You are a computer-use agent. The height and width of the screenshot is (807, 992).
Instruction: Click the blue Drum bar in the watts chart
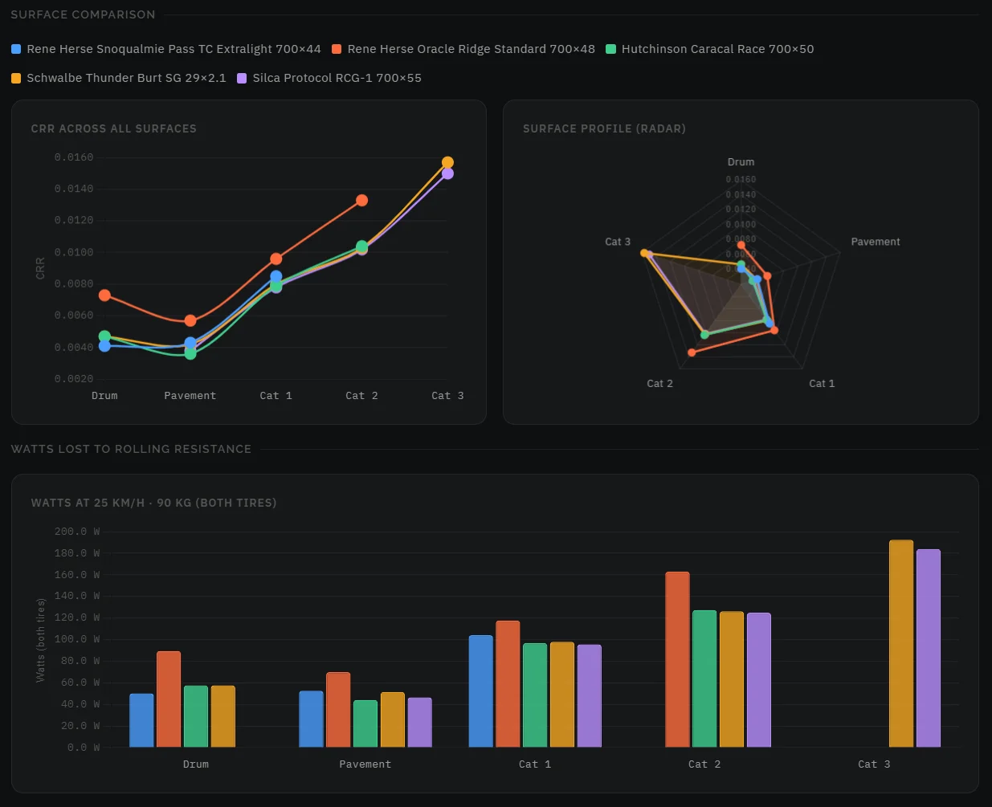(141, 720)
